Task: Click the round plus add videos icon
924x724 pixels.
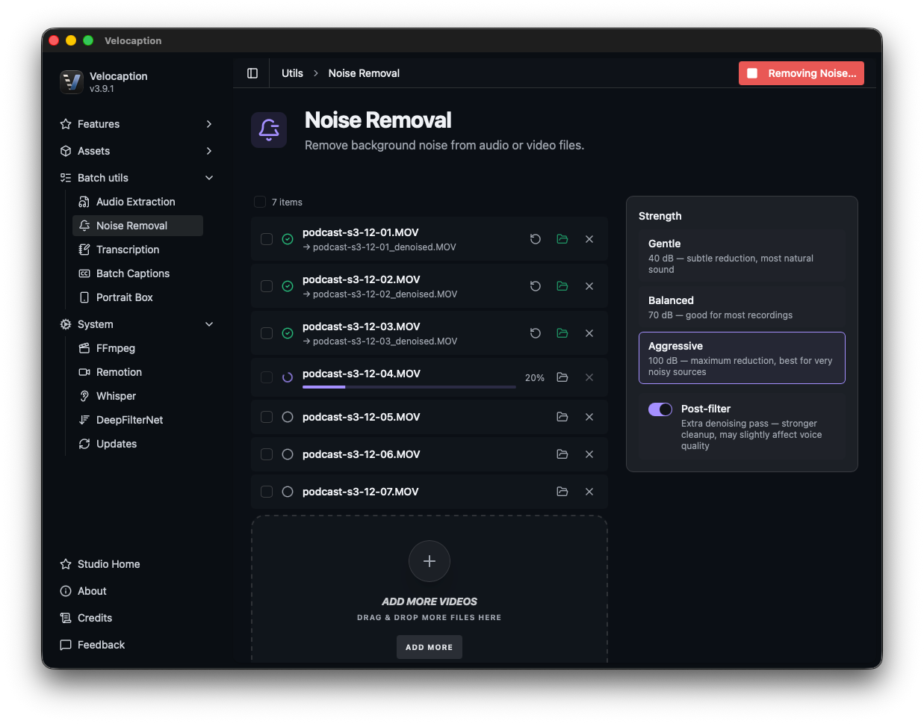Action: click(x=430, y=561)
